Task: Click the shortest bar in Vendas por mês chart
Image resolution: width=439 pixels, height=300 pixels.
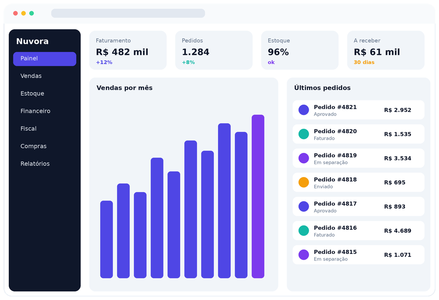Action: click(106, 239)
